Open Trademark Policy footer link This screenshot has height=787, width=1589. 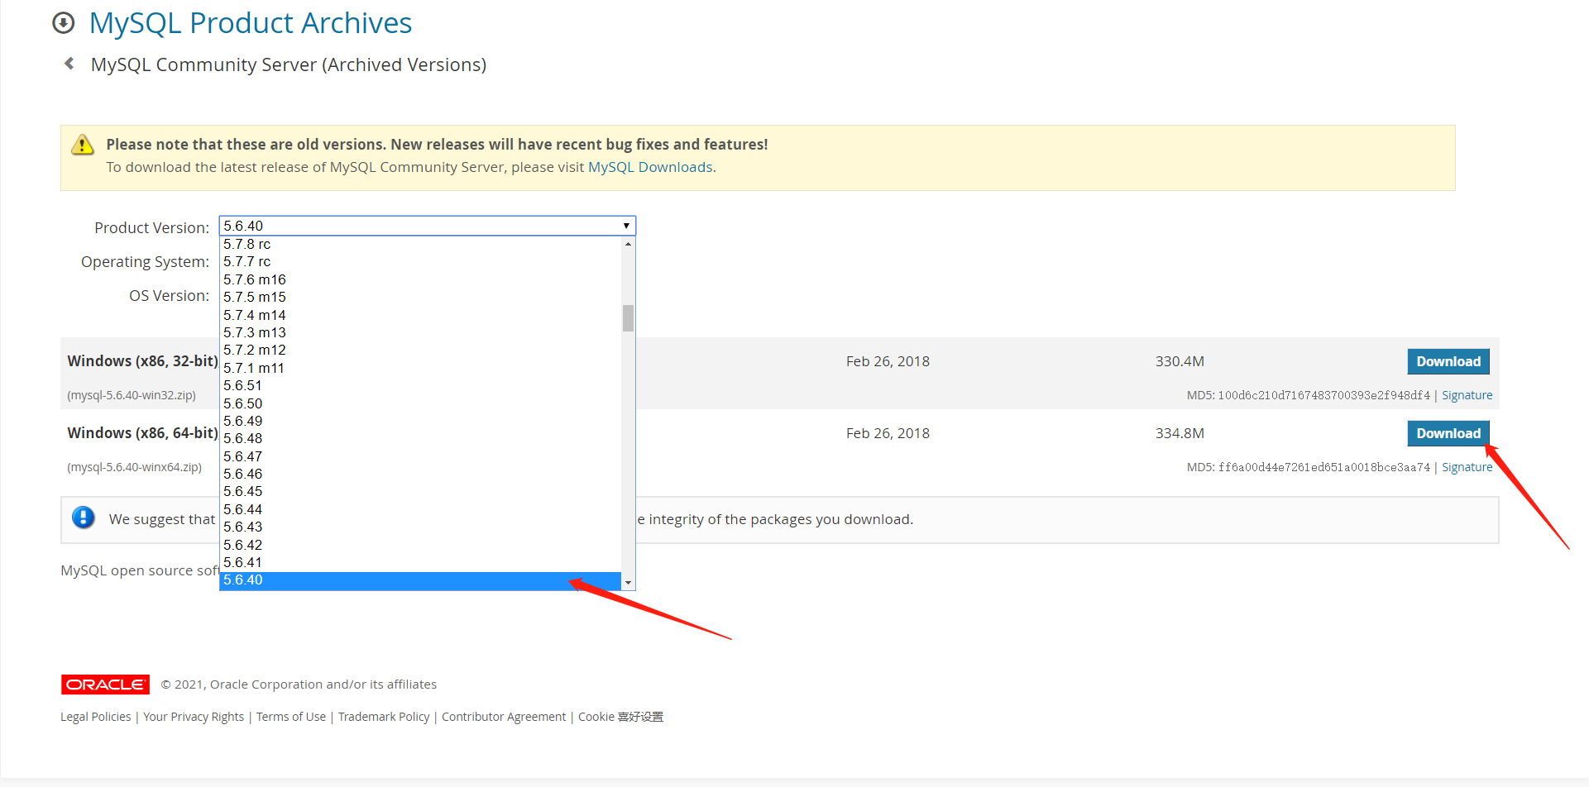click(384, 717)
